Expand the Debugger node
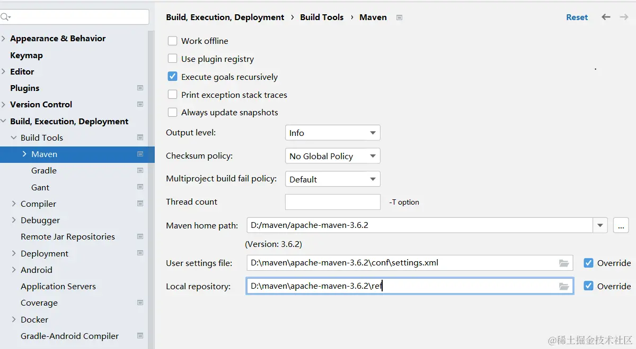 [x=14, y=220]
